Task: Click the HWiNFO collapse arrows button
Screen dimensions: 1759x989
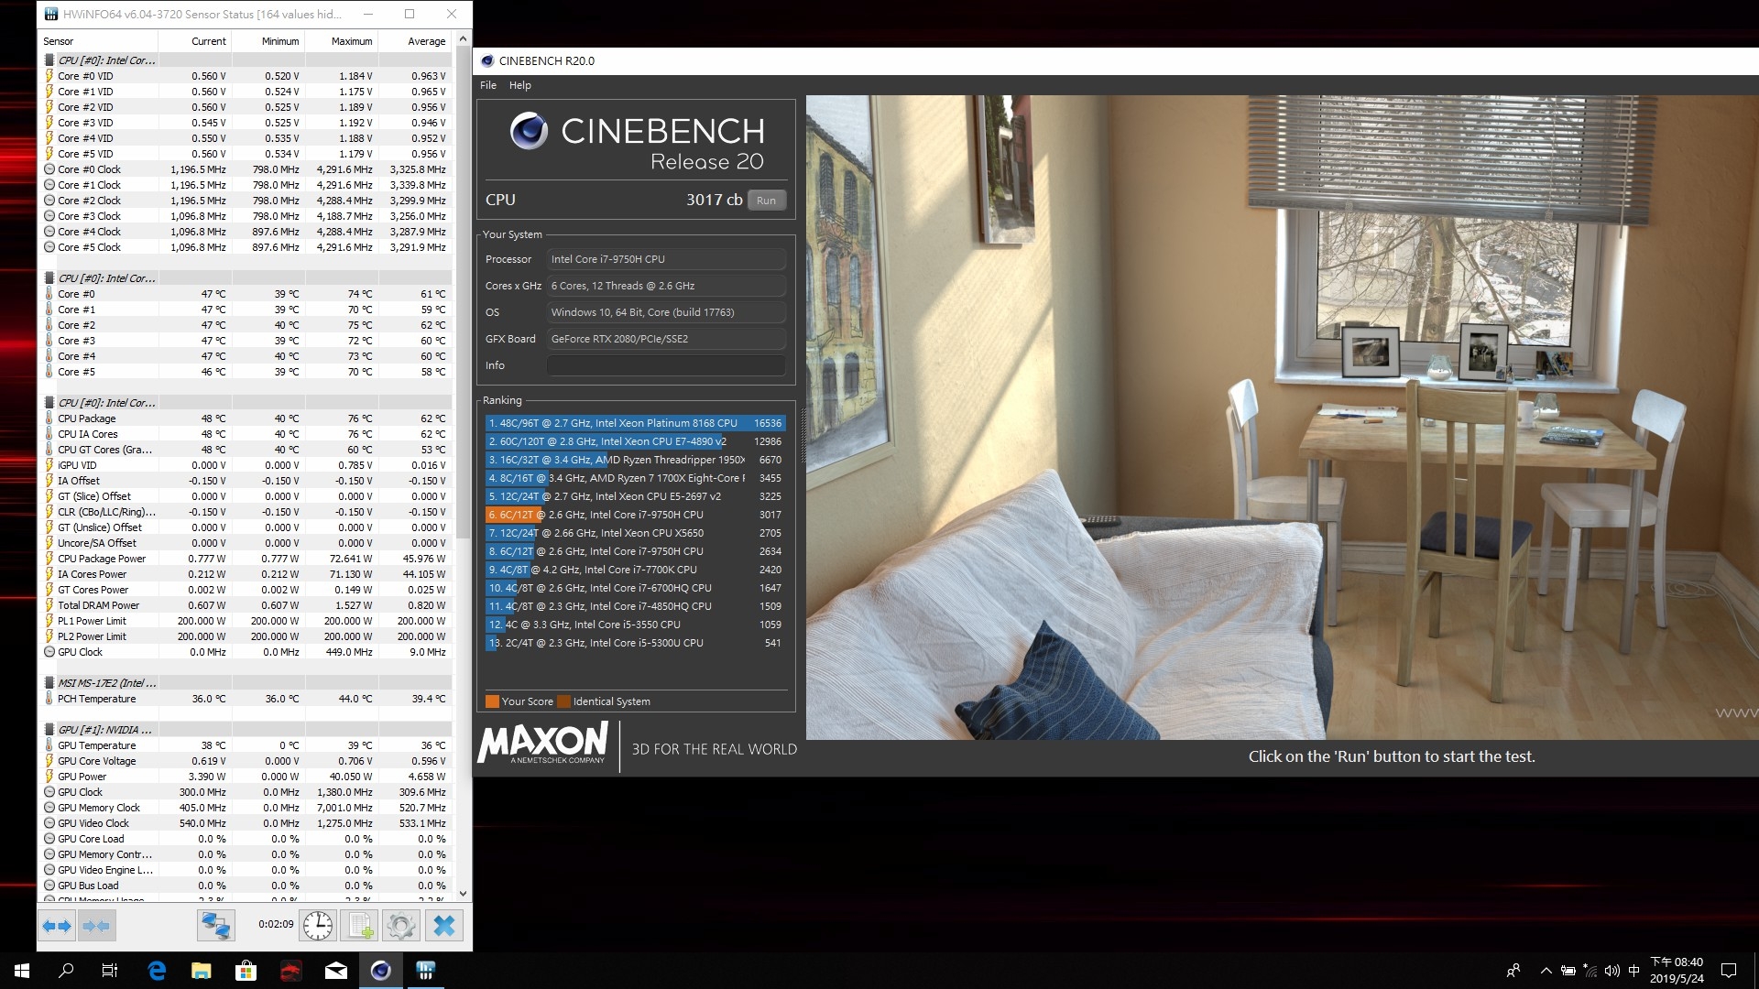Action: [96, 926]
